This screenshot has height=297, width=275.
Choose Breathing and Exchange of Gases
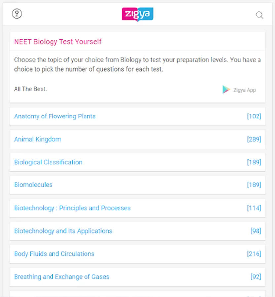(62, 277)
